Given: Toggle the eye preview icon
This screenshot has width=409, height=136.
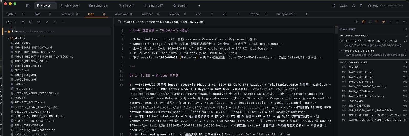Looking at the screenshot, I should pyautogui.click(x=384, y=22).
